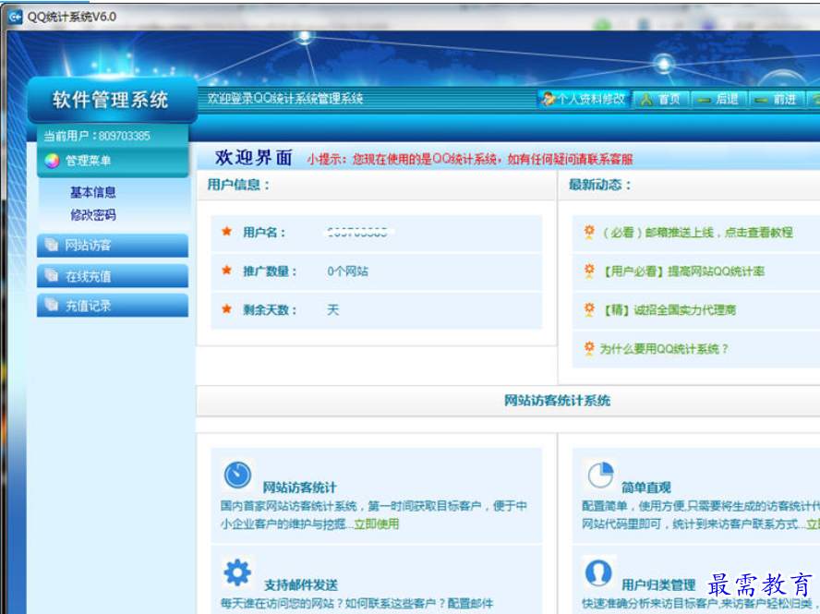Click sun icon beside 邮箱推送上线 news

(589, 232)
